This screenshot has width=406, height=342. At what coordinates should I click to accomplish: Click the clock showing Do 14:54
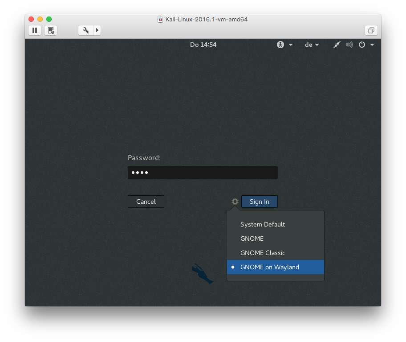[203, 45]
